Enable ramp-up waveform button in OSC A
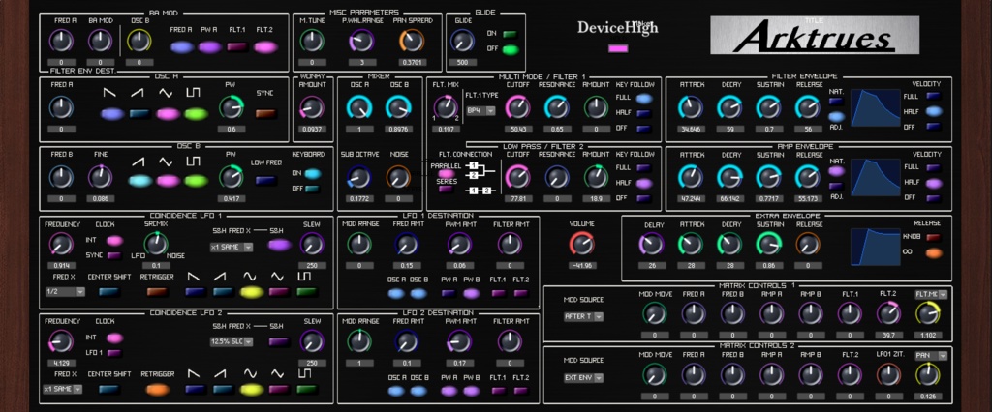 coord(139,114)
